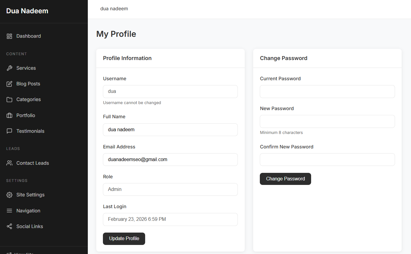This screenshot has height=254, width=411.
Task: Click the Dua Nadeem sidebar brand title
Action: pos(27,11)
